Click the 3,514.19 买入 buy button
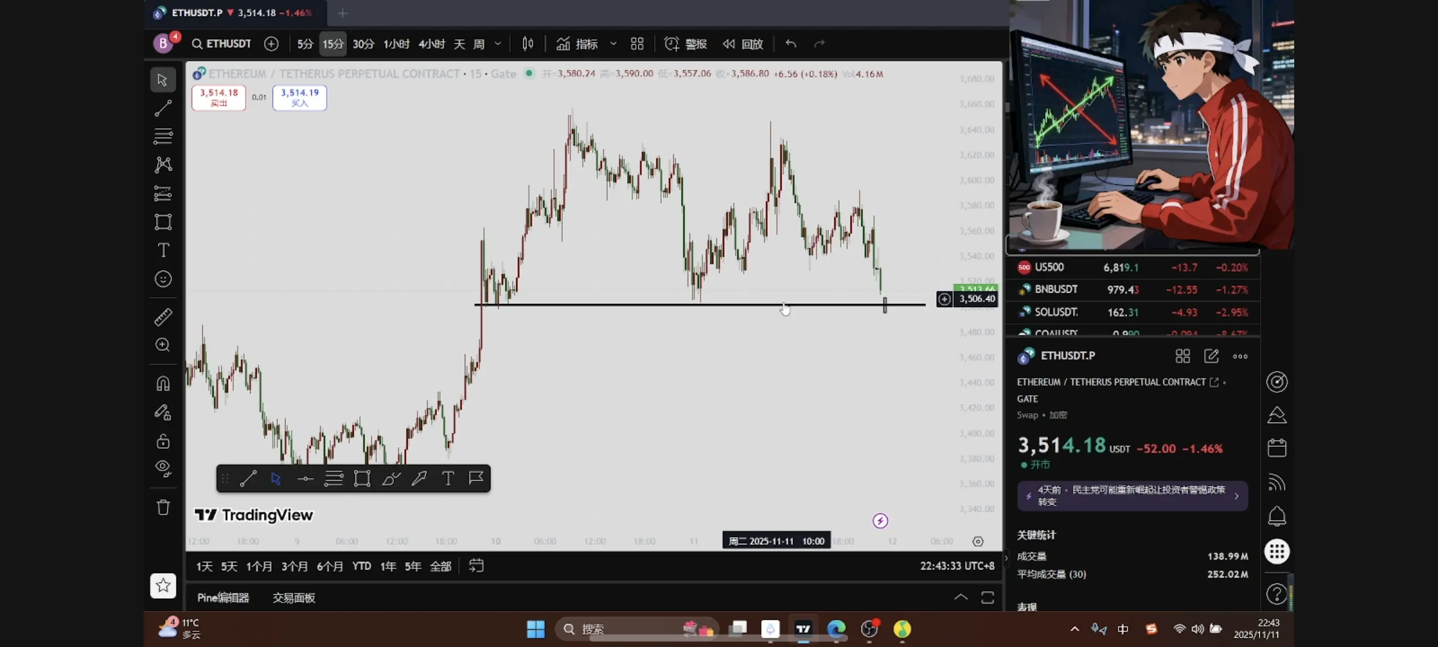This screenshot has height=647, width=1438. click(299, 97)
